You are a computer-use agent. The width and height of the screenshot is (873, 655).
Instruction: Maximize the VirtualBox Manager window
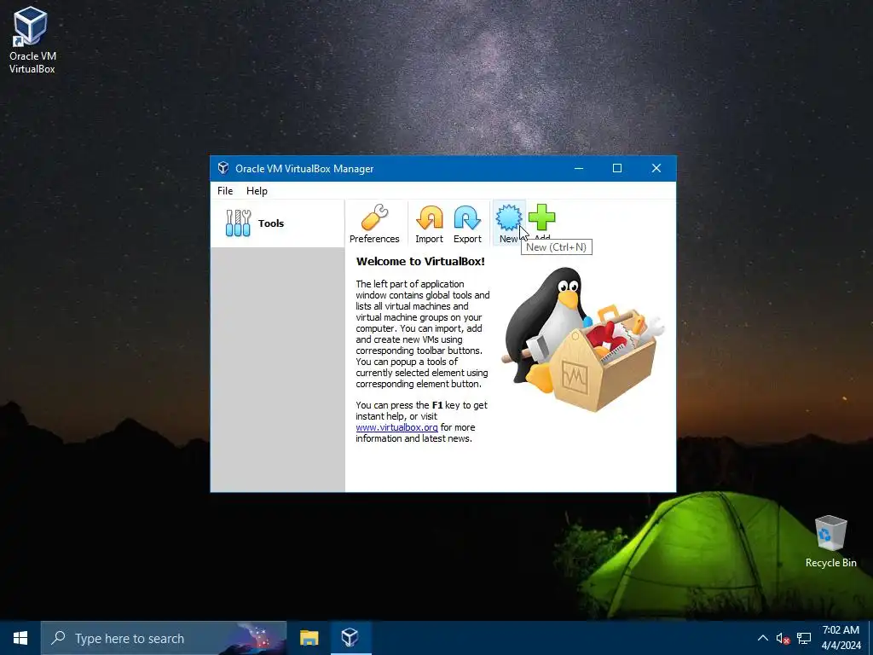click(617, 168)
